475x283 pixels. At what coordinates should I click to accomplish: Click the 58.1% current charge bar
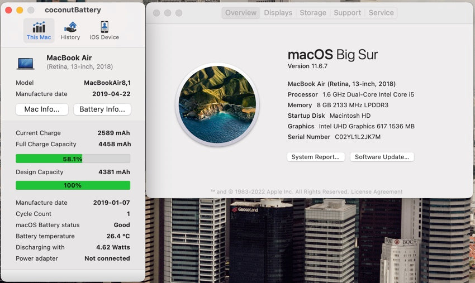point(73,159)
